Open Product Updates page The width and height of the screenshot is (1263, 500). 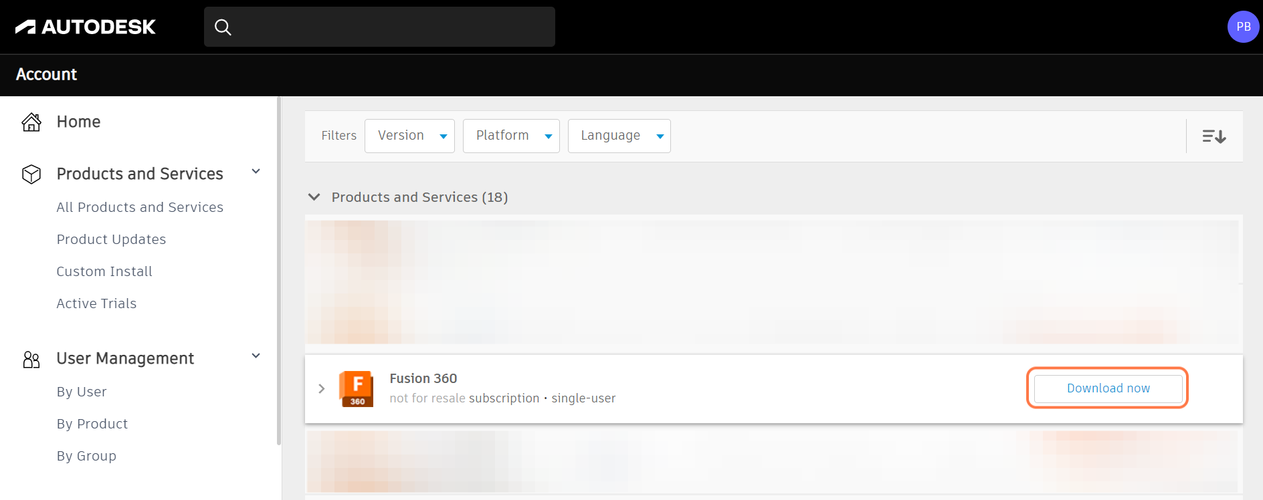coord(111,239)
